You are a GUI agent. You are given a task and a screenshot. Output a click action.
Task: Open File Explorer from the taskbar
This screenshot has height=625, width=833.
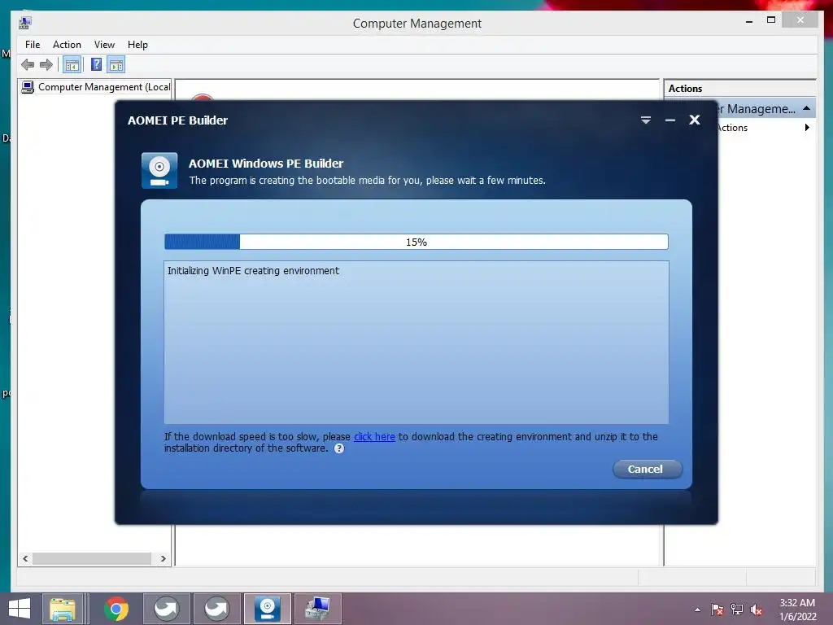pos(62,609)
